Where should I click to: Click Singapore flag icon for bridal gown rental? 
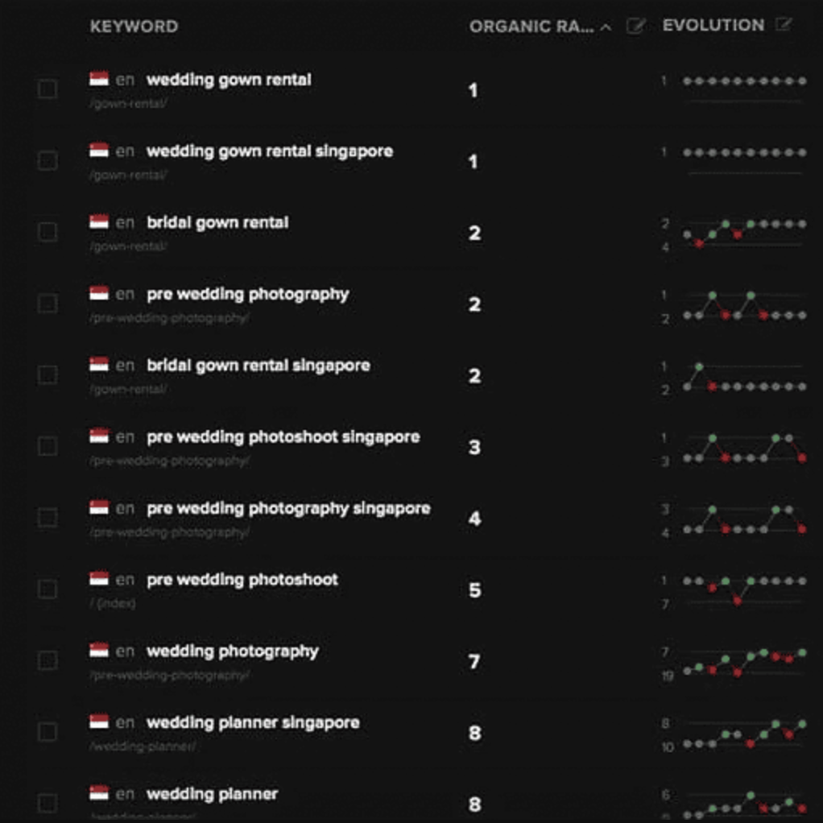[x=99, y=222]
